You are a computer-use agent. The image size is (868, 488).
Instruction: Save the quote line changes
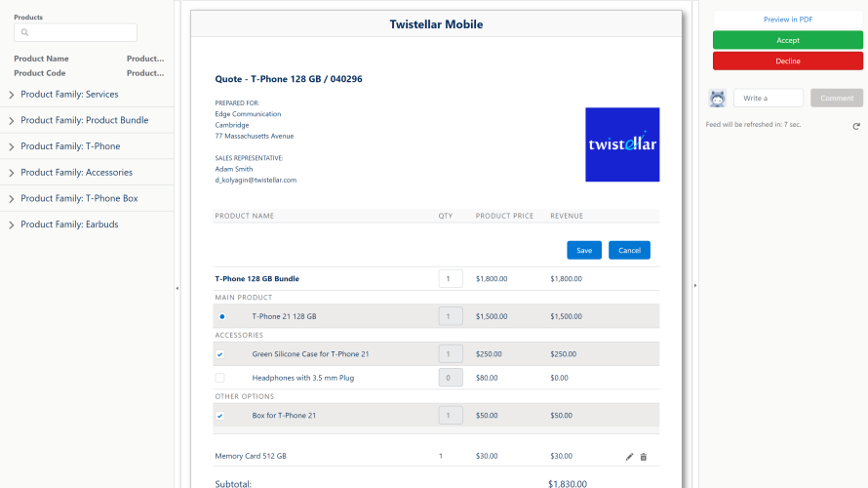[x=584, y=251]
